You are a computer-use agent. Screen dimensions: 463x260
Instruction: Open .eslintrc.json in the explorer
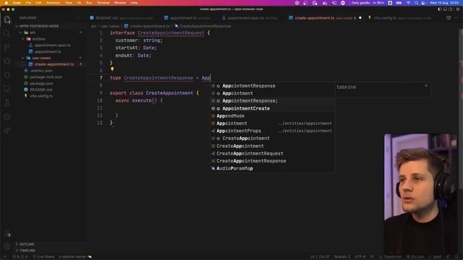41,71
